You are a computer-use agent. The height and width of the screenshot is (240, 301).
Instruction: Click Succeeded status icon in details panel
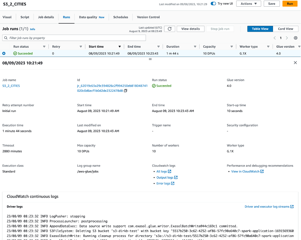click(x=154, y=86)
